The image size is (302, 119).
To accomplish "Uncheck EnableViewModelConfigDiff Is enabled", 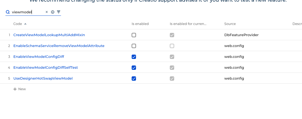I will 134,57.
